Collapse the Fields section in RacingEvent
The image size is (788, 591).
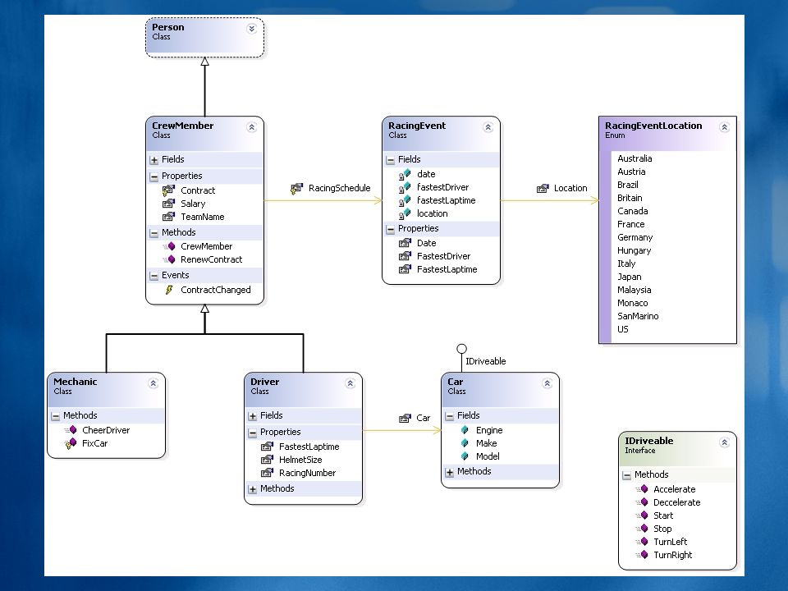pyautogui.click(x=391, y=160)
